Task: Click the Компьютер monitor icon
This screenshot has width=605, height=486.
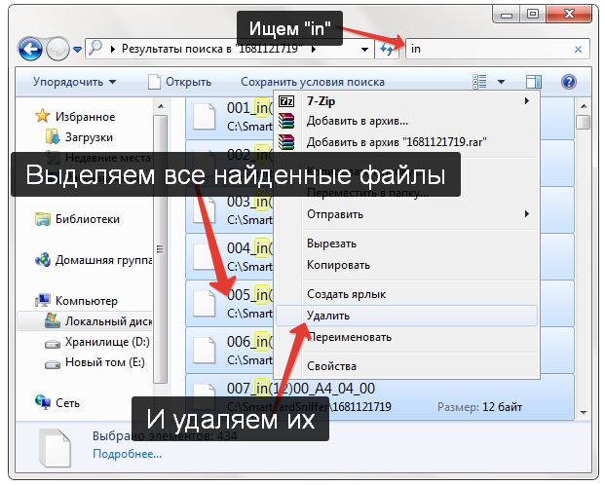Action: pos(43,301)
